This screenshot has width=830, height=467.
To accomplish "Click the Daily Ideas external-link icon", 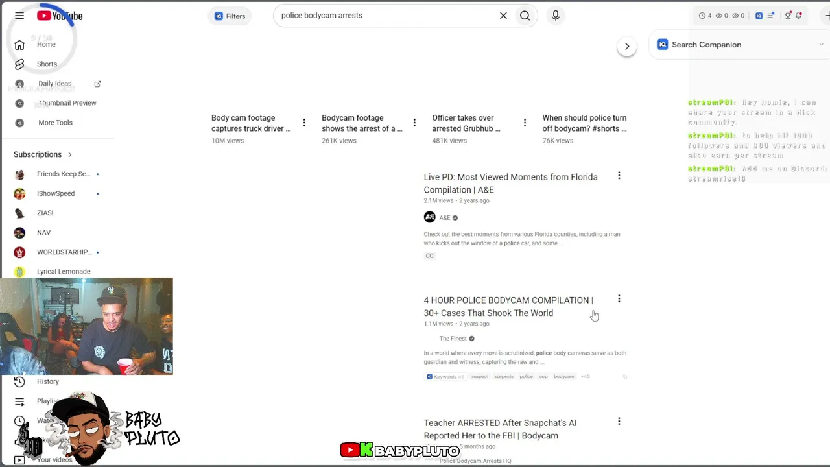I will coord(98,84).
